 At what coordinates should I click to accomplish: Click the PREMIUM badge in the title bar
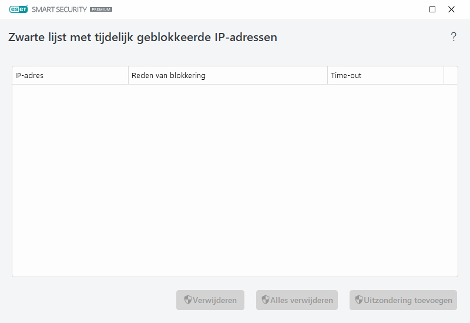[x=101, y=10]
